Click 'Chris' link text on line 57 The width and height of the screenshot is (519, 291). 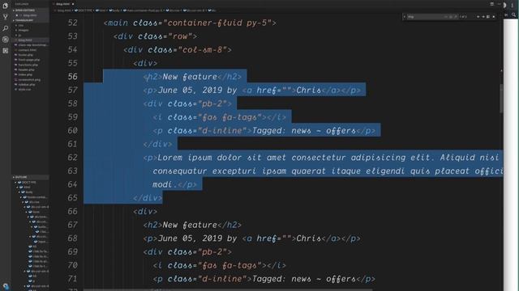[308, 90]
